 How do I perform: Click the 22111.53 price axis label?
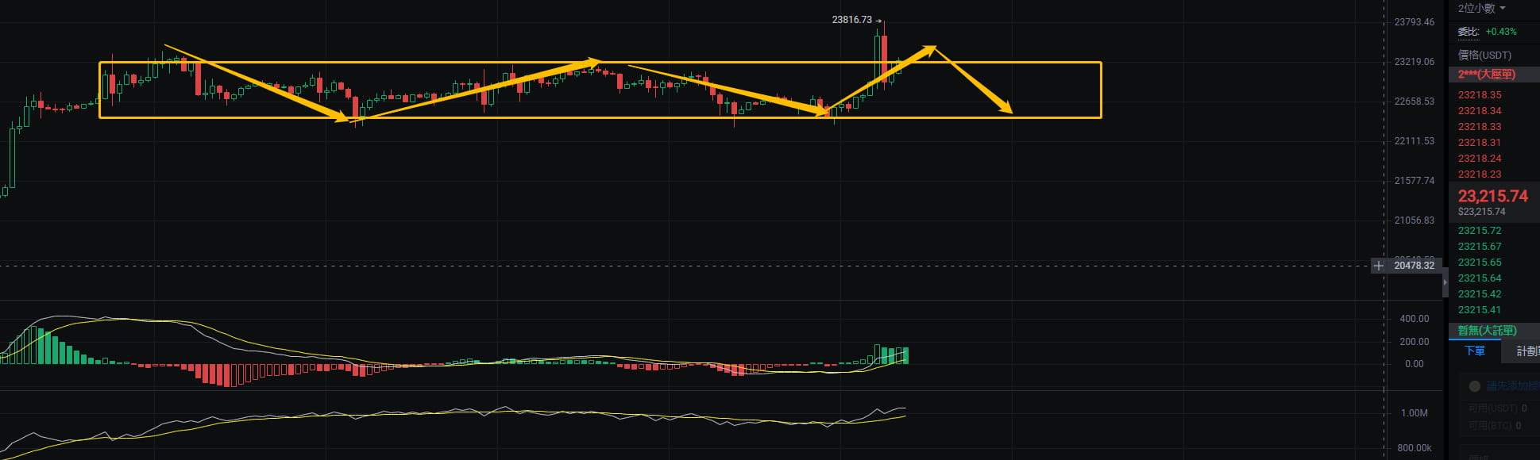pos(1415,141)
